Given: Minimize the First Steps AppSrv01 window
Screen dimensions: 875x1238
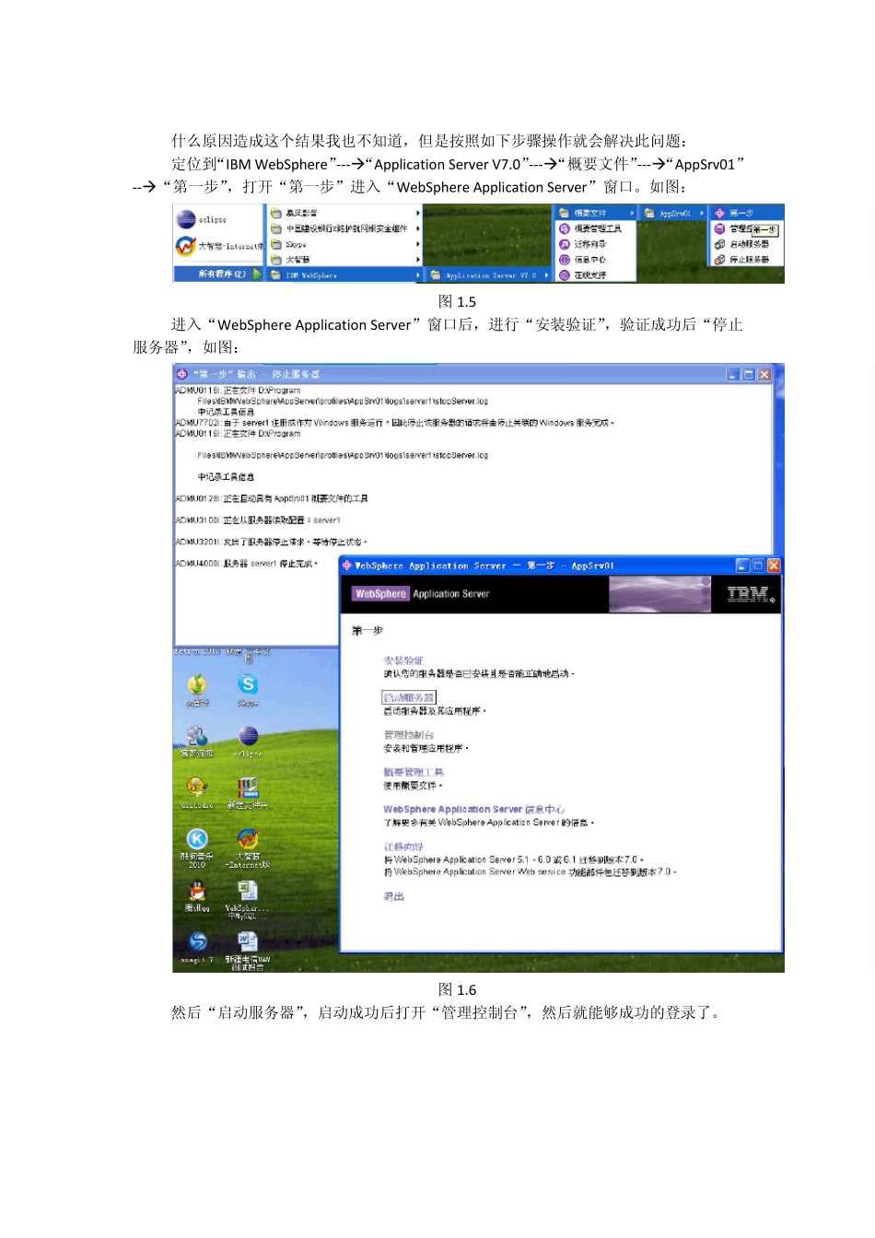Looking at the screenshot, I should (742, 566).
